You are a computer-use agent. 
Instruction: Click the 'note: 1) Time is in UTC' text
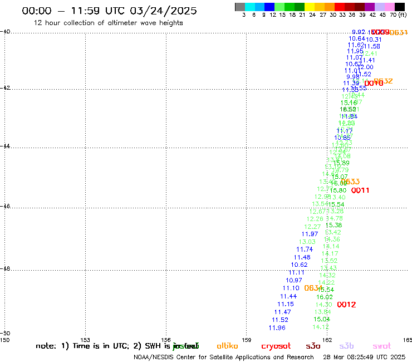pyautogui.click(x=82, y=346)
